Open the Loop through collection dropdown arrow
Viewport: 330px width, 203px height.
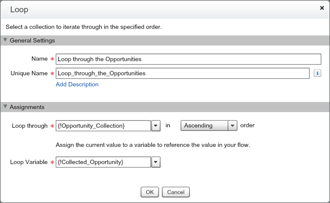coord(156,126)
